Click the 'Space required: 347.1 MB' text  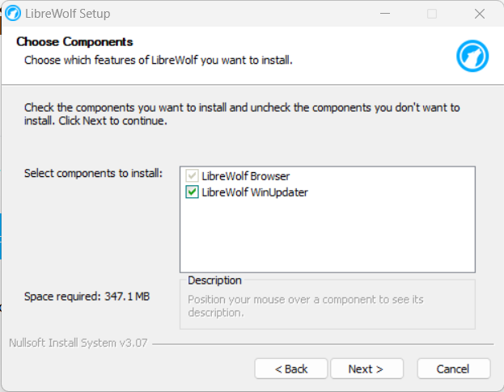[x=87, y=297]
